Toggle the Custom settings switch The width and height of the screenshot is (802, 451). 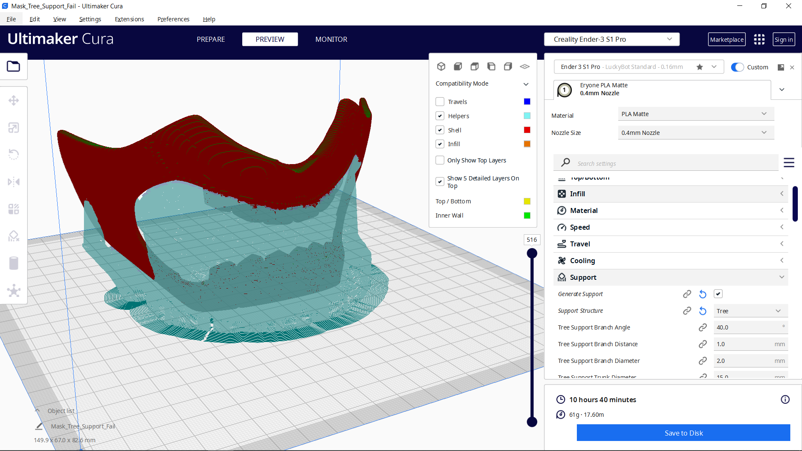pyautogui.click(x=737, y=67)
